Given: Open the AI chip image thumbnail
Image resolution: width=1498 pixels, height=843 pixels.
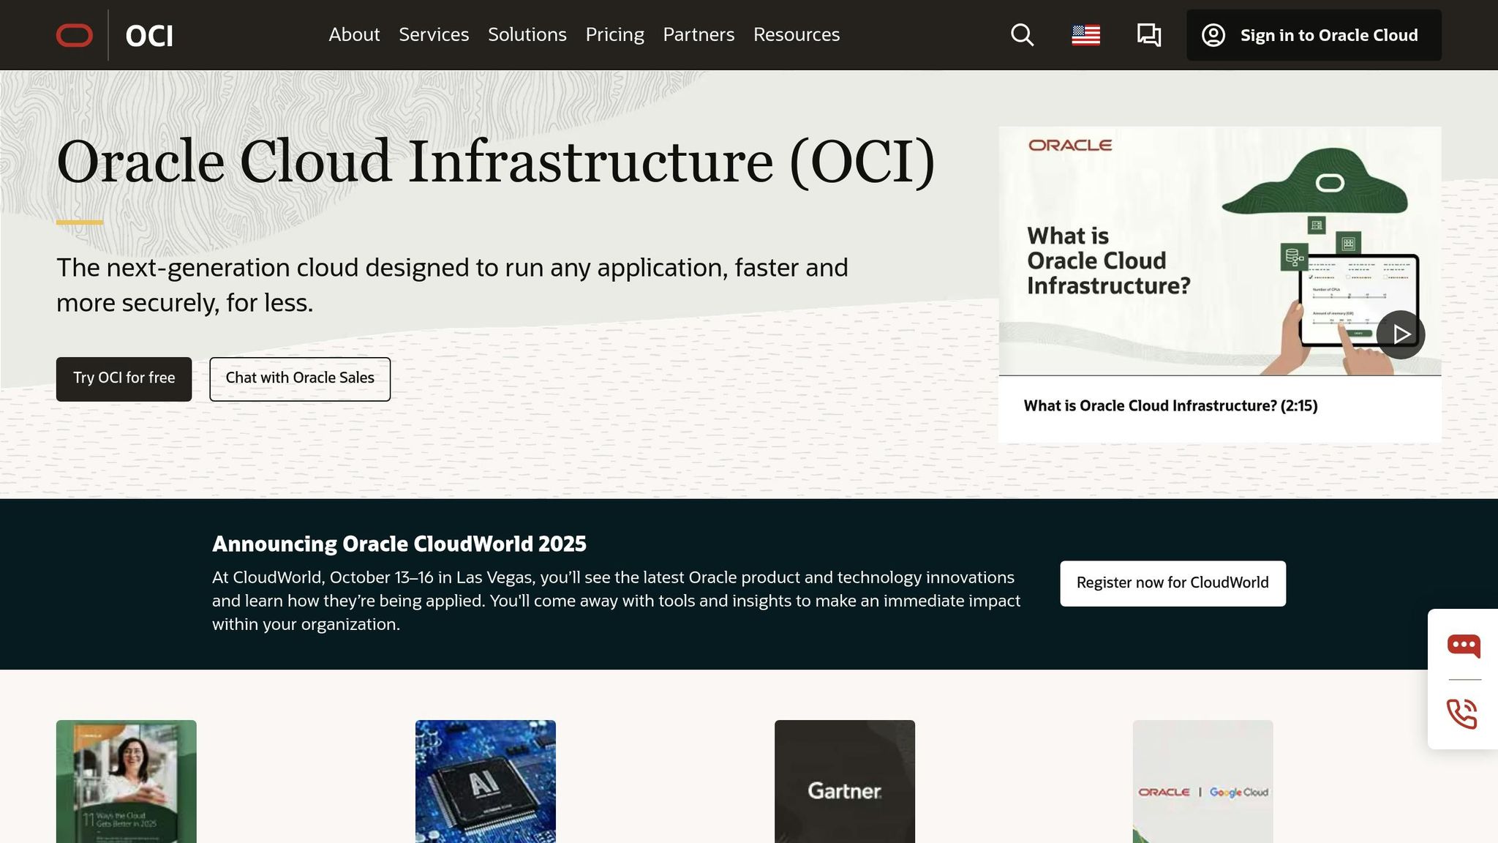Looking at the screenshot, I should coord(486,782).
